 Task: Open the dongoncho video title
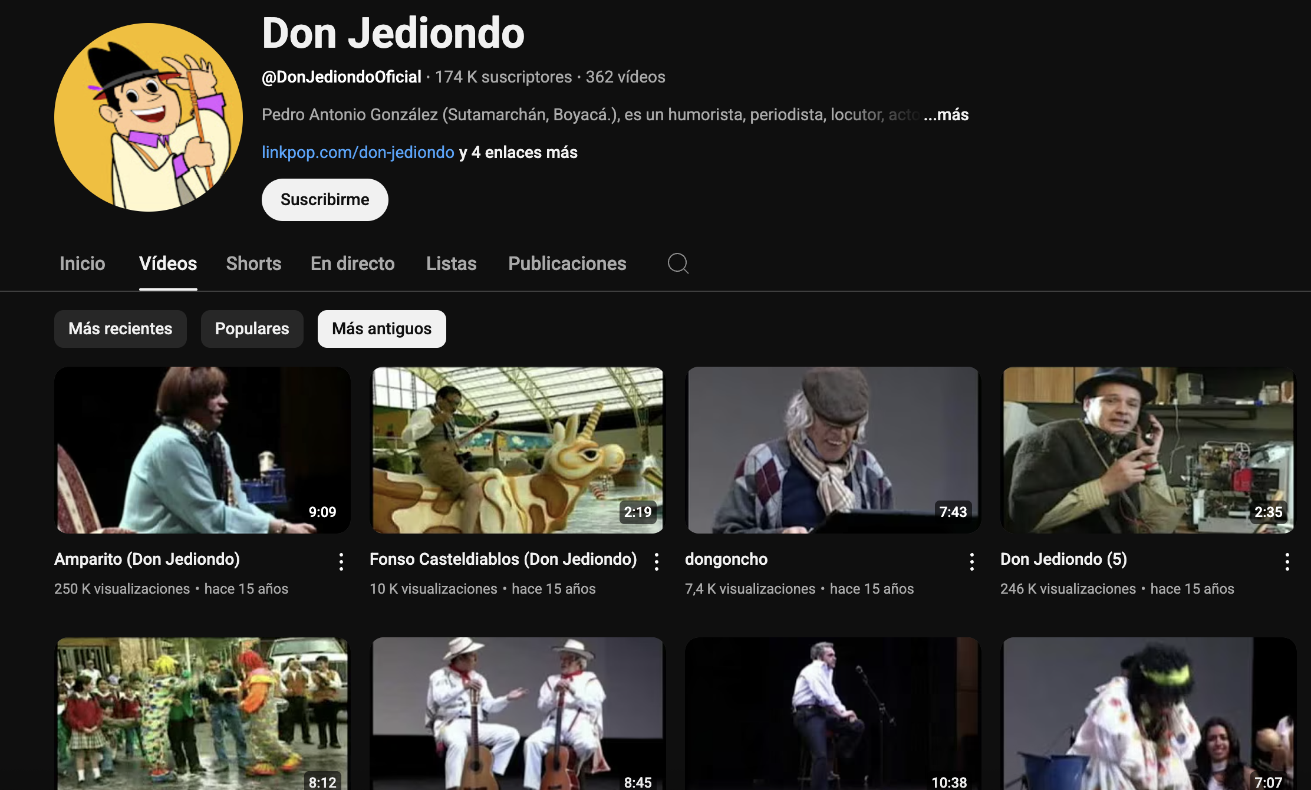tap(726, 559)
